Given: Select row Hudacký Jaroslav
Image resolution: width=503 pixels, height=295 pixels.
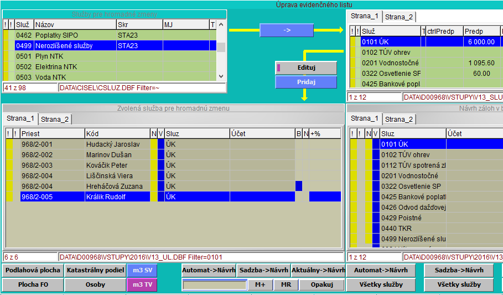Looking at the screenshot, I should [173, 144].
